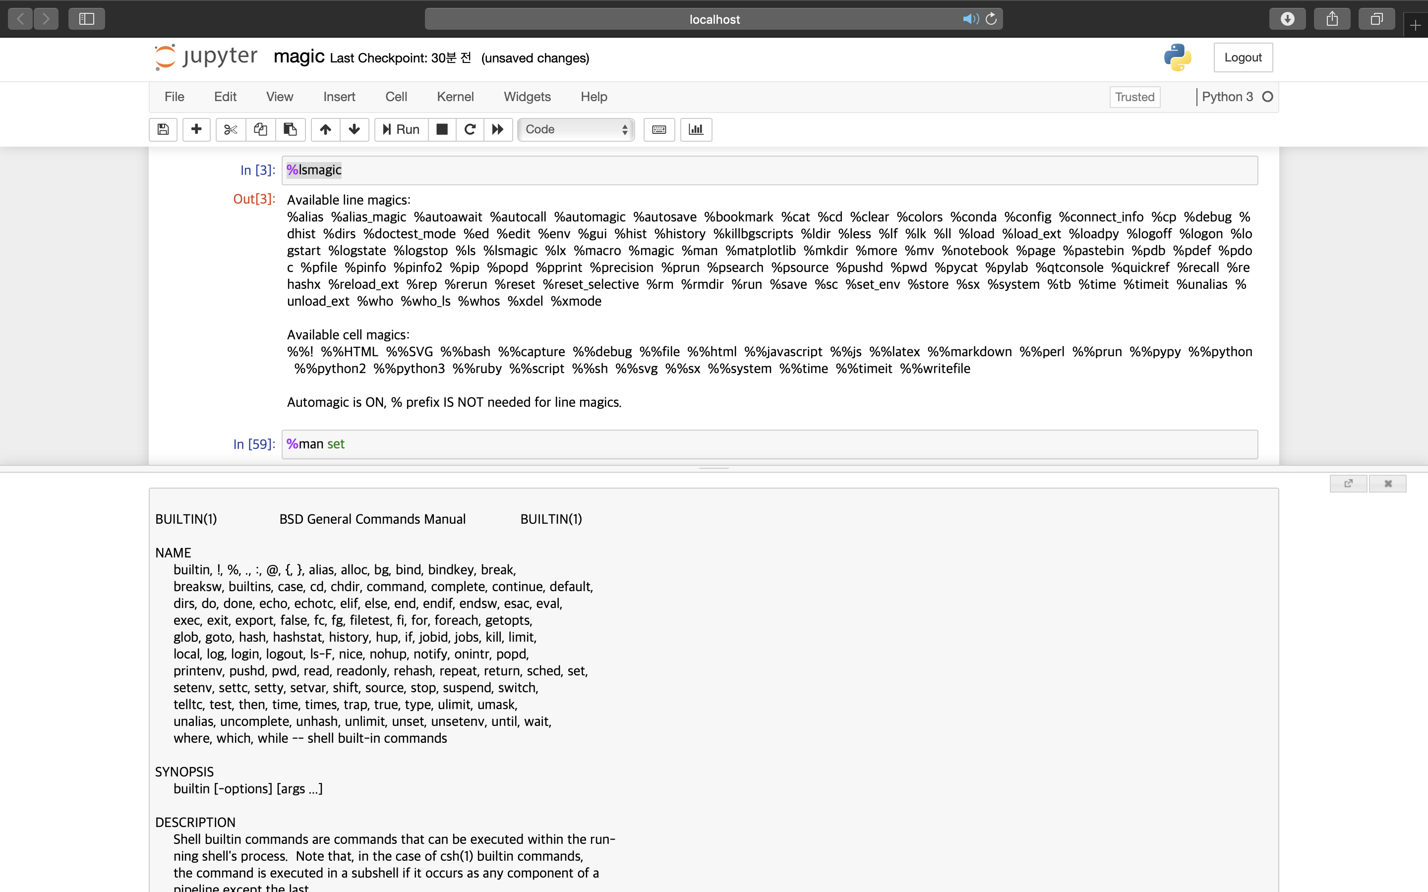Click the save and checkpoint icon
The width and height of the screenshot is (1428, 892).
tap(164, 129)
